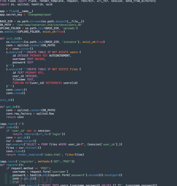Place cursor on 'def init_db():' line
The image size is (177, 186).
pyautogui.click(x=11, y=39)
